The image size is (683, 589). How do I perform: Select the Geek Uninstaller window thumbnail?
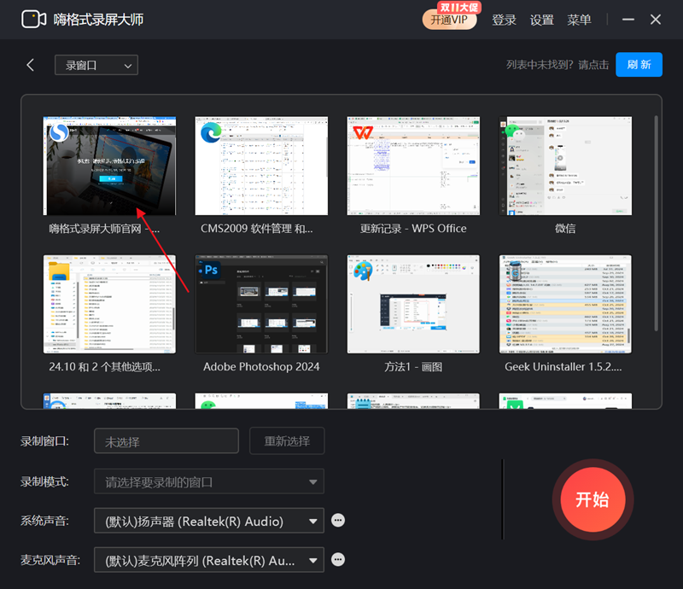click(565, 303)
